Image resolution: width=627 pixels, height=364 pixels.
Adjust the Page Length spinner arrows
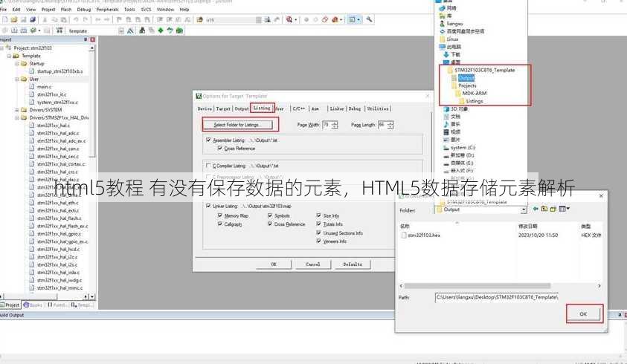390,125
